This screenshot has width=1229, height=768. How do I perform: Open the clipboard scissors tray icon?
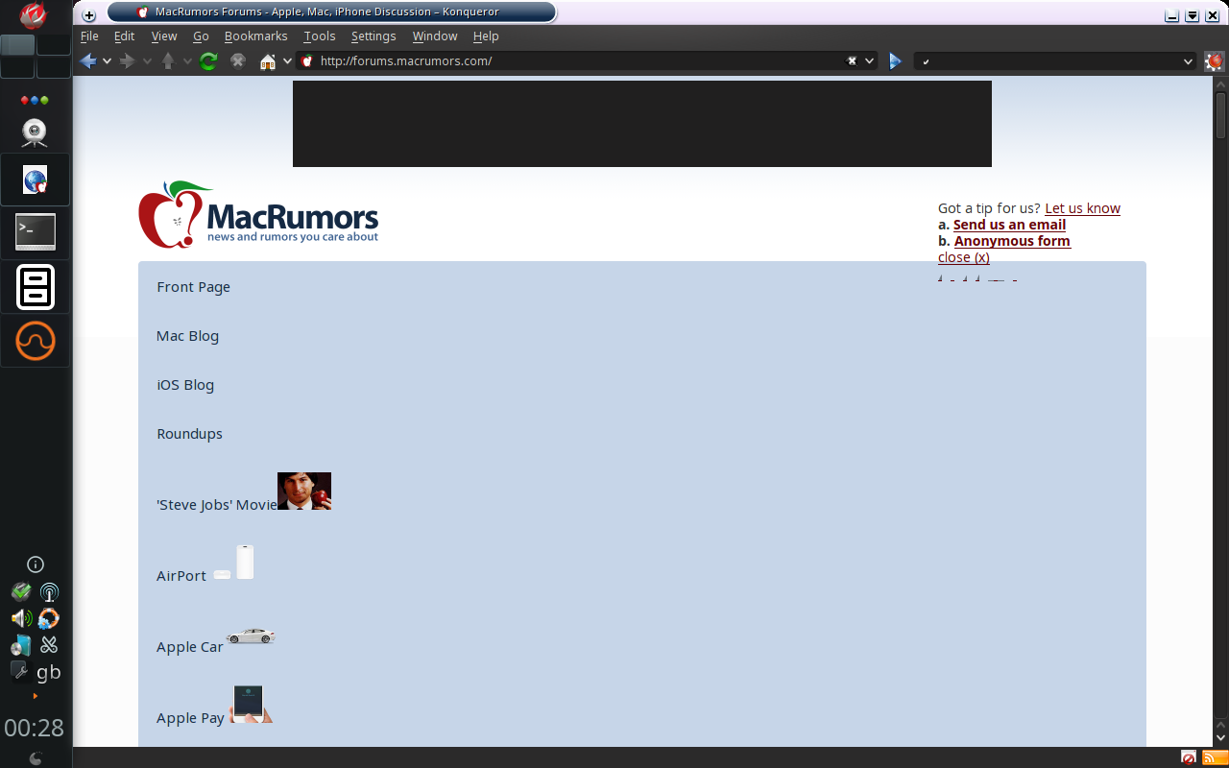click(49, 646)
